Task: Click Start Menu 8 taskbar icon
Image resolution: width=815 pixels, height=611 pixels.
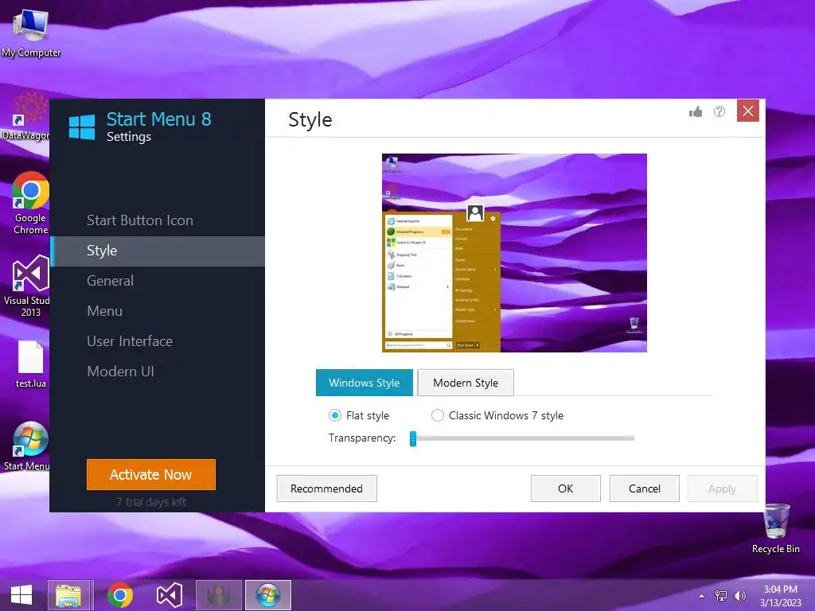Action: (x=267, y=595)
